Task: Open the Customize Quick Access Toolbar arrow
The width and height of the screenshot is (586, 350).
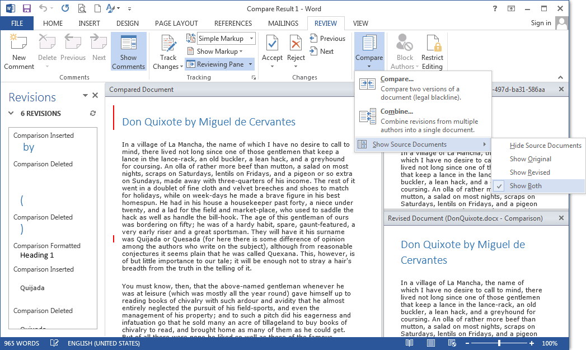Action: [129, 8]
